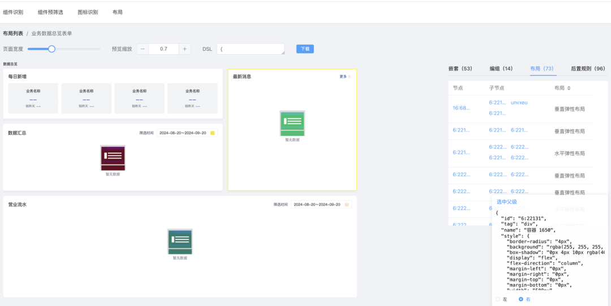Switch to the 后置规则 (96) tab
This screenshot has width=611, height=306.
587,68
